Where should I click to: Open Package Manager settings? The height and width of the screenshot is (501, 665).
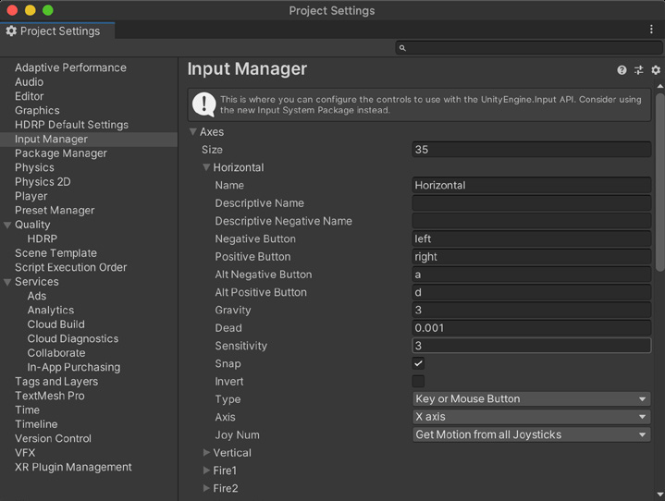tap(61, 153)
